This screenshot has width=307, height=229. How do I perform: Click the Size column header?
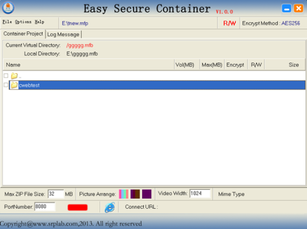(285, 65)
